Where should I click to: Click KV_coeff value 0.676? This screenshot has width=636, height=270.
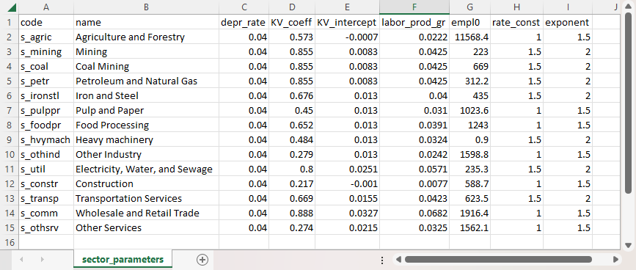(x=292, y=95)
